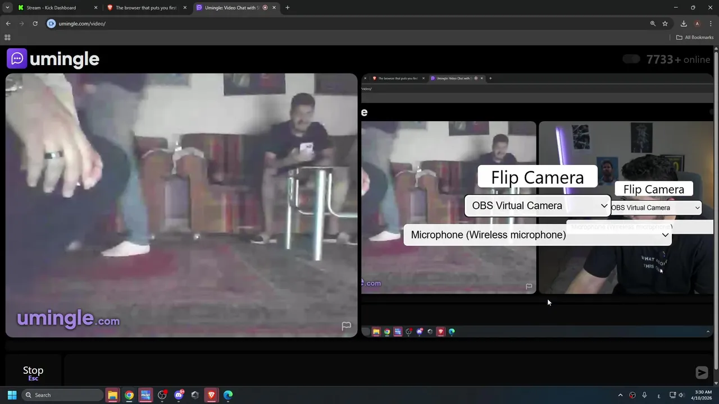Open OBS Studio from taskbar
Image resolution: width=719 pixels, height=404 pixels.
pyautogui.click(x=162, y=395)
